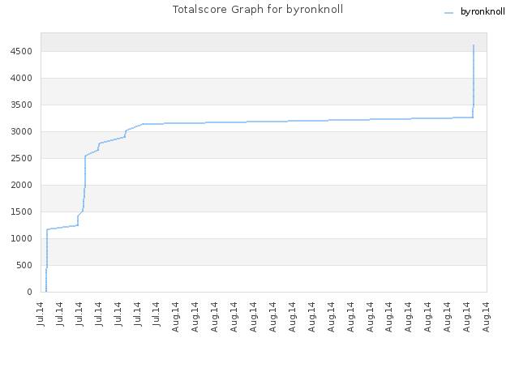Image resolution: width=519 pixels, height=389 pixels.
Task: Click the first Jul.14 x-axis label
Action: 41,314
